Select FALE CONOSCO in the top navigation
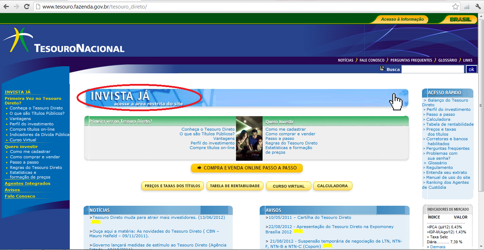484x250 pixels. [x=372, y=60]
